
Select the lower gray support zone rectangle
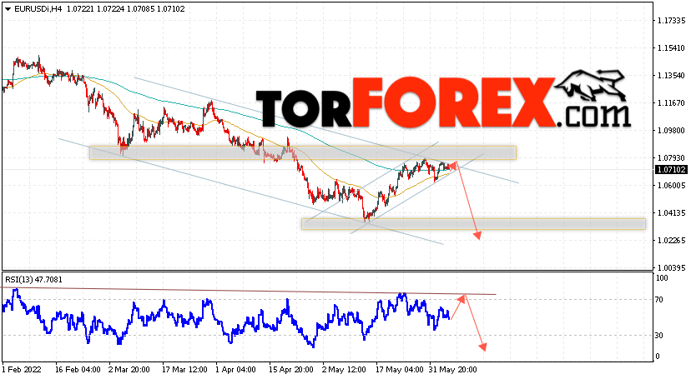pos(473,224)
